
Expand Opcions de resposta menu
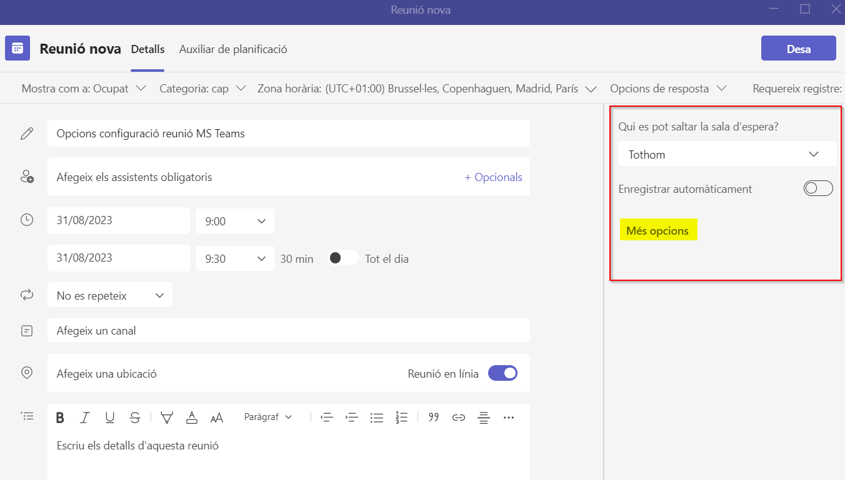tap(668, 89)
